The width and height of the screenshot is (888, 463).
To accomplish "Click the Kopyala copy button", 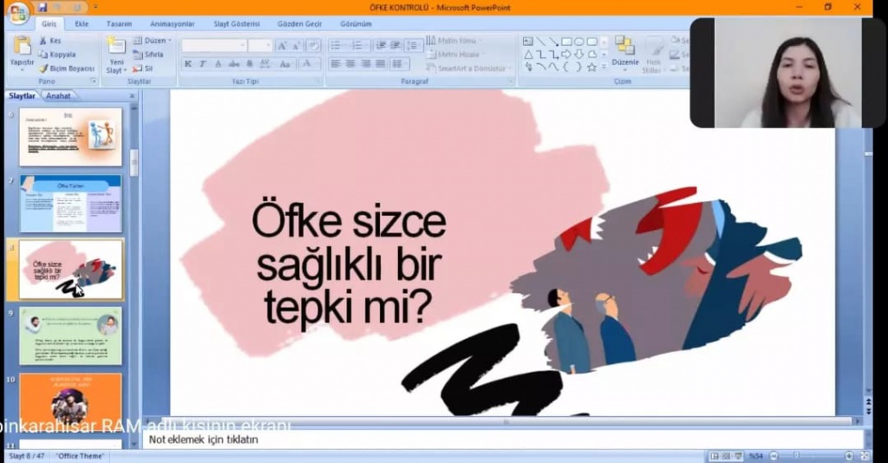I will pyautogui.click(x=58, y=55).
